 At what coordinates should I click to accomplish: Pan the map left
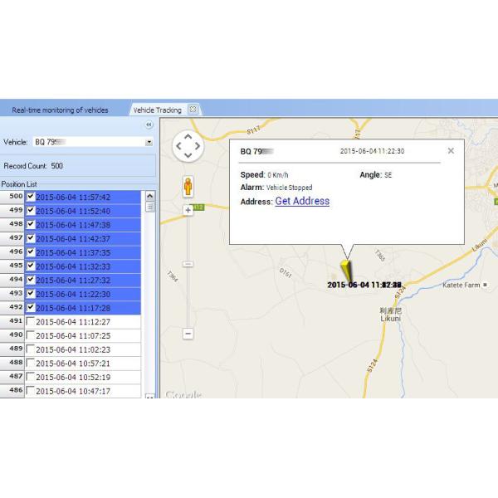tap(178, 146)
